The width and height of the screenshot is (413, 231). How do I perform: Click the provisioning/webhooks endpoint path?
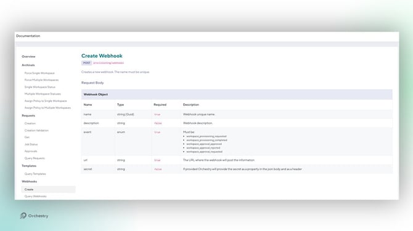108,63
